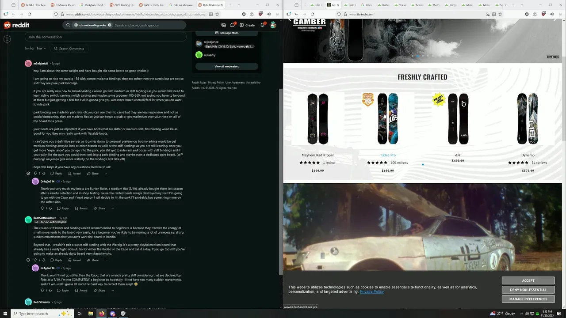Image resolution: width=566 pixels, height=318 pixels.
Task: Click Message Mods button
Action: click(227, 33)
